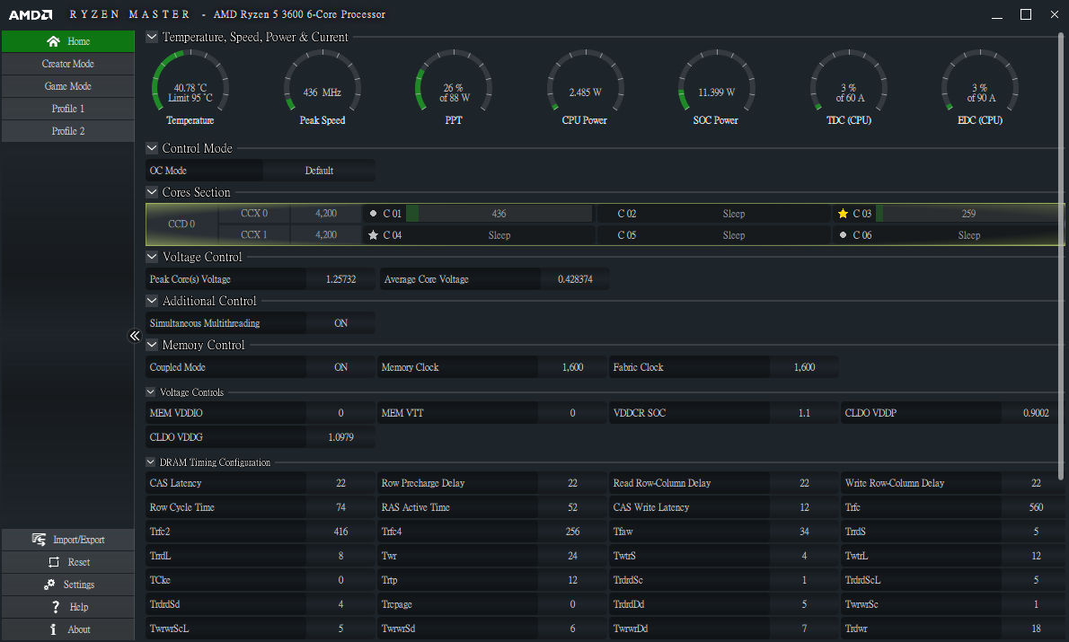The width and height of the screenshot is (1069, 642).
Task: Click the PPT gauge dial
Action: pos(454,81)
